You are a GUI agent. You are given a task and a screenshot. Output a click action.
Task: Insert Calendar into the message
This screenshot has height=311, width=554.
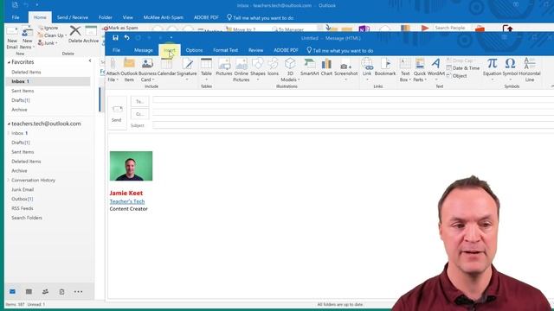tap(166, 67)
